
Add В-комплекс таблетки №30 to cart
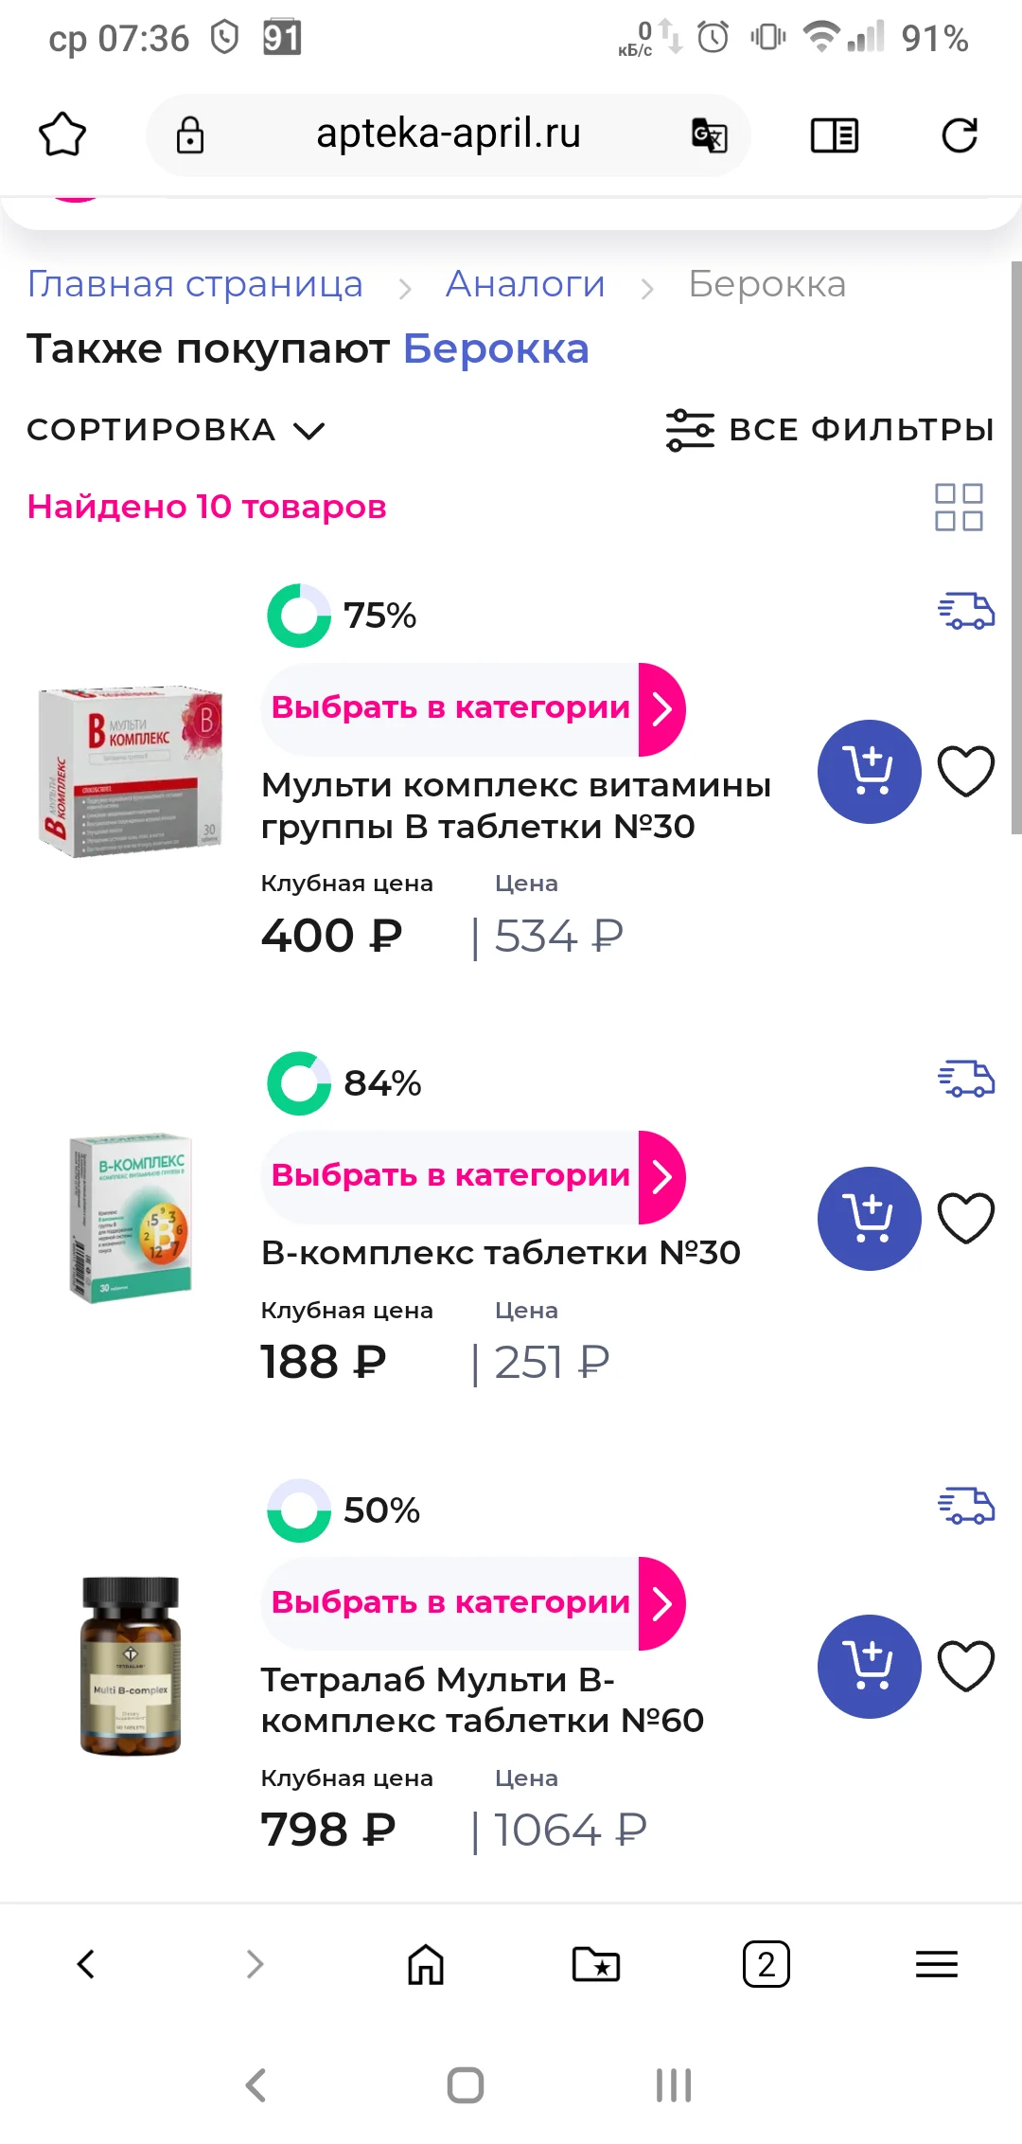[869, 1219]
